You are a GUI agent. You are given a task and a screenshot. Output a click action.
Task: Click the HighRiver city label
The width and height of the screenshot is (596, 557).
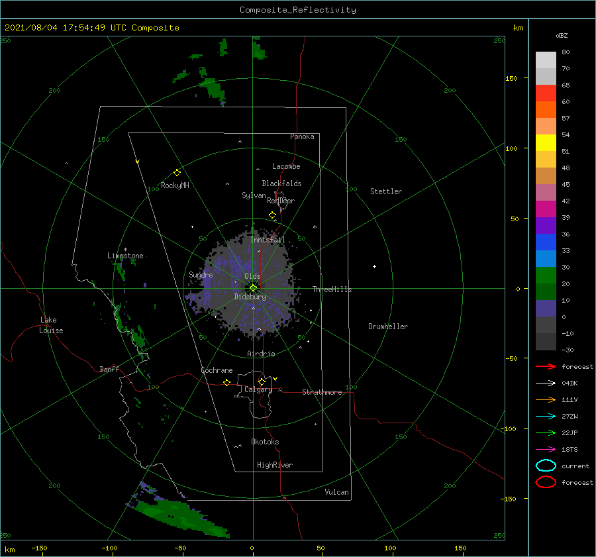click(x=275, y=465)
